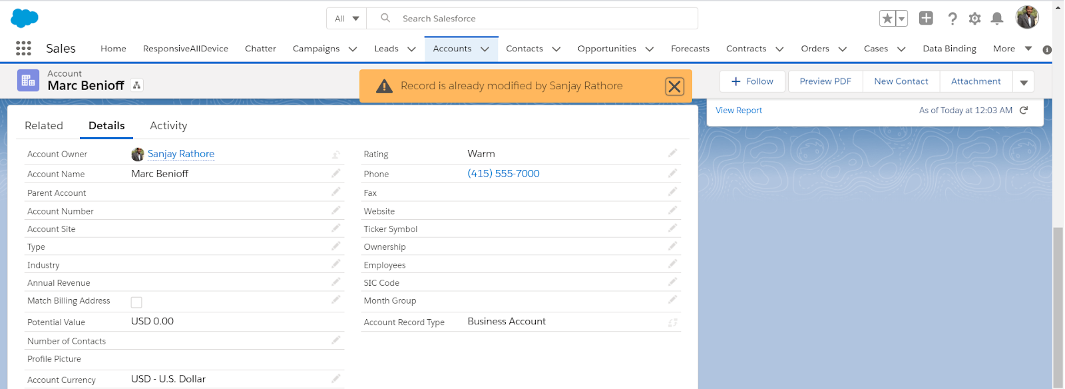Edit Website field pencil icon
Image resolution: width=1065 pixels, height=389 pixels.
click(673, 210)
